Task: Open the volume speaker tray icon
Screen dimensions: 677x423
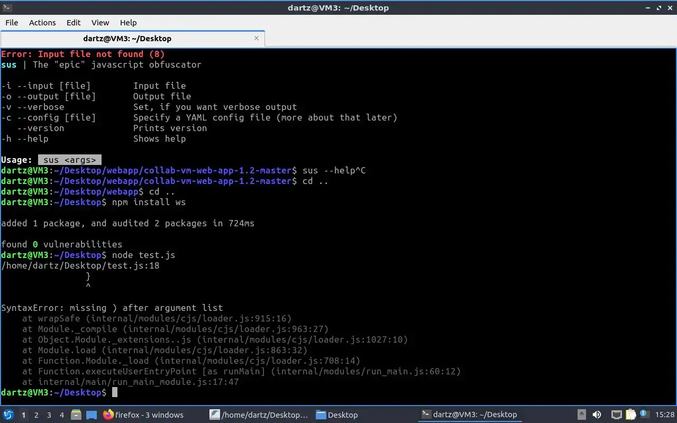Action: 597,415
